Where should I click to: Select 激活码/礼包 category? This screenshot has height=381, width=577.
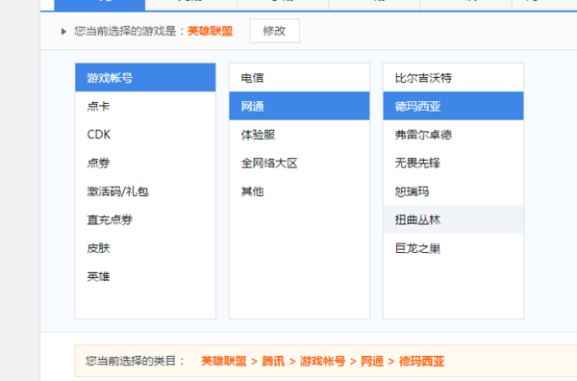click(145, 191)
